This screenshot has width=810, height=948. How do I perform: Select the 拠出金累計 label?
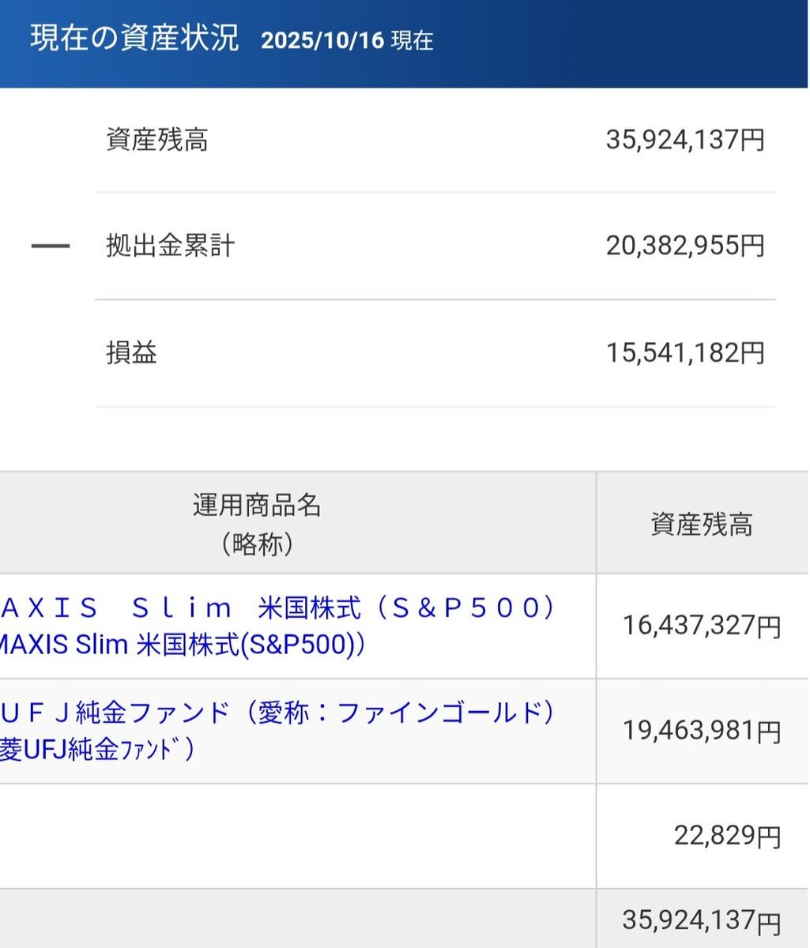(x=170, y=246)
